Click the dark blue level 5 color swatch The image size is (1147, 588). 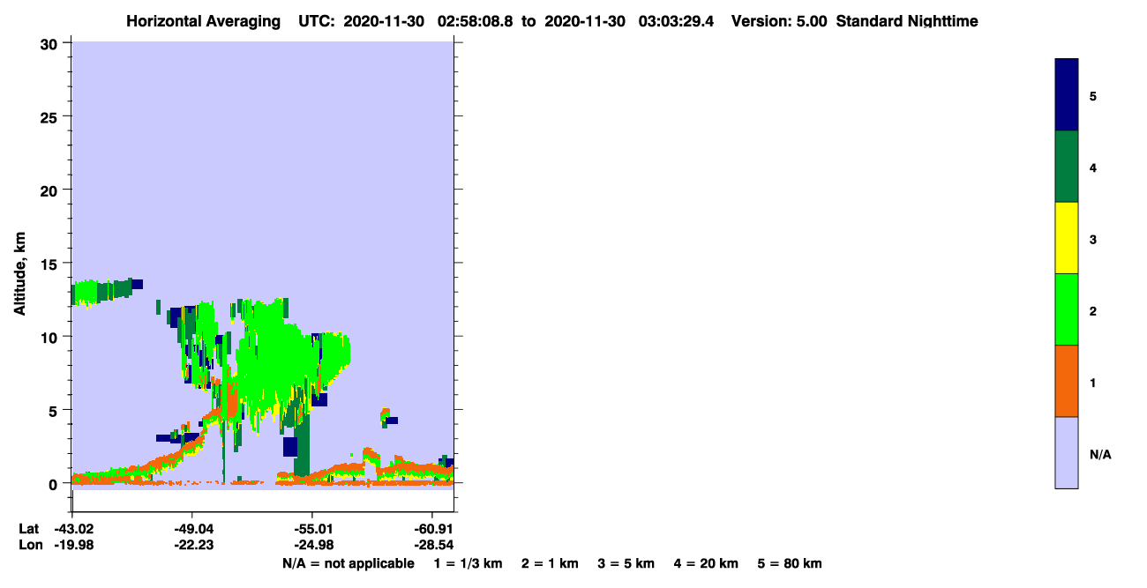pos(1067,95)
